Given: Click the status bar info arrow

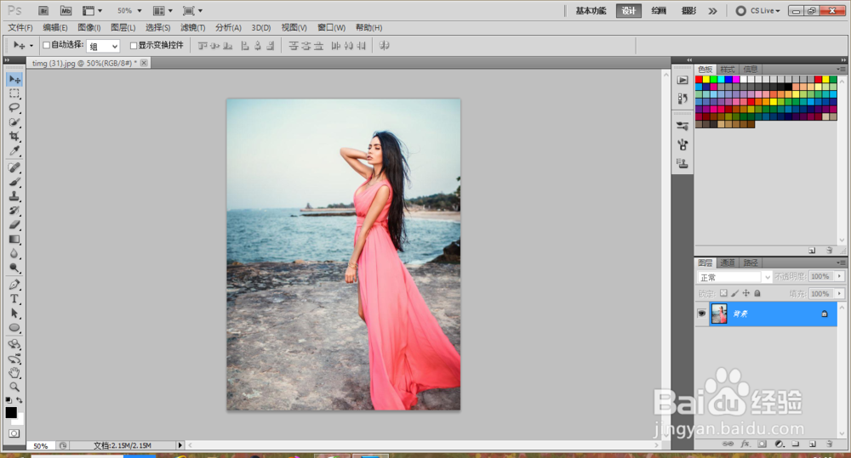Looking at the screenshot, I should click(180, 445).
